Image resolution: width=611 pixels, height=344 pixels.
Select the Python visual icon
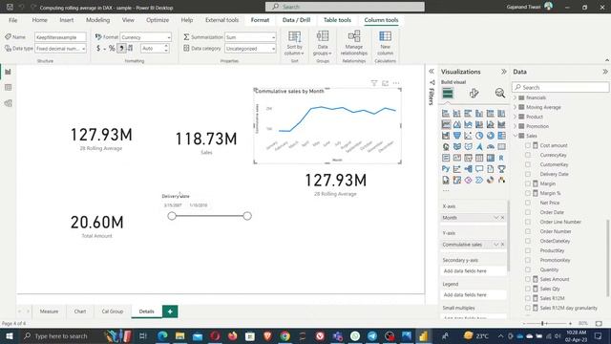(446, 169)
